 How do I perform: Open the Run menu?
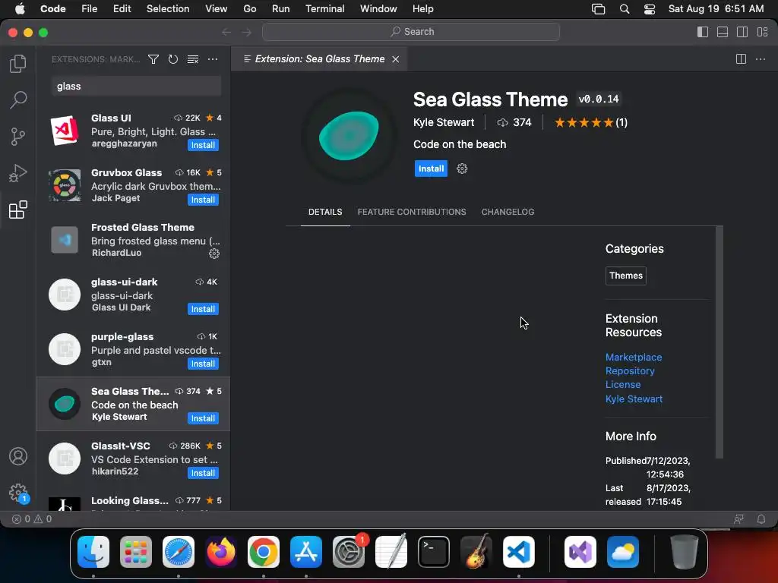[280, 9]
